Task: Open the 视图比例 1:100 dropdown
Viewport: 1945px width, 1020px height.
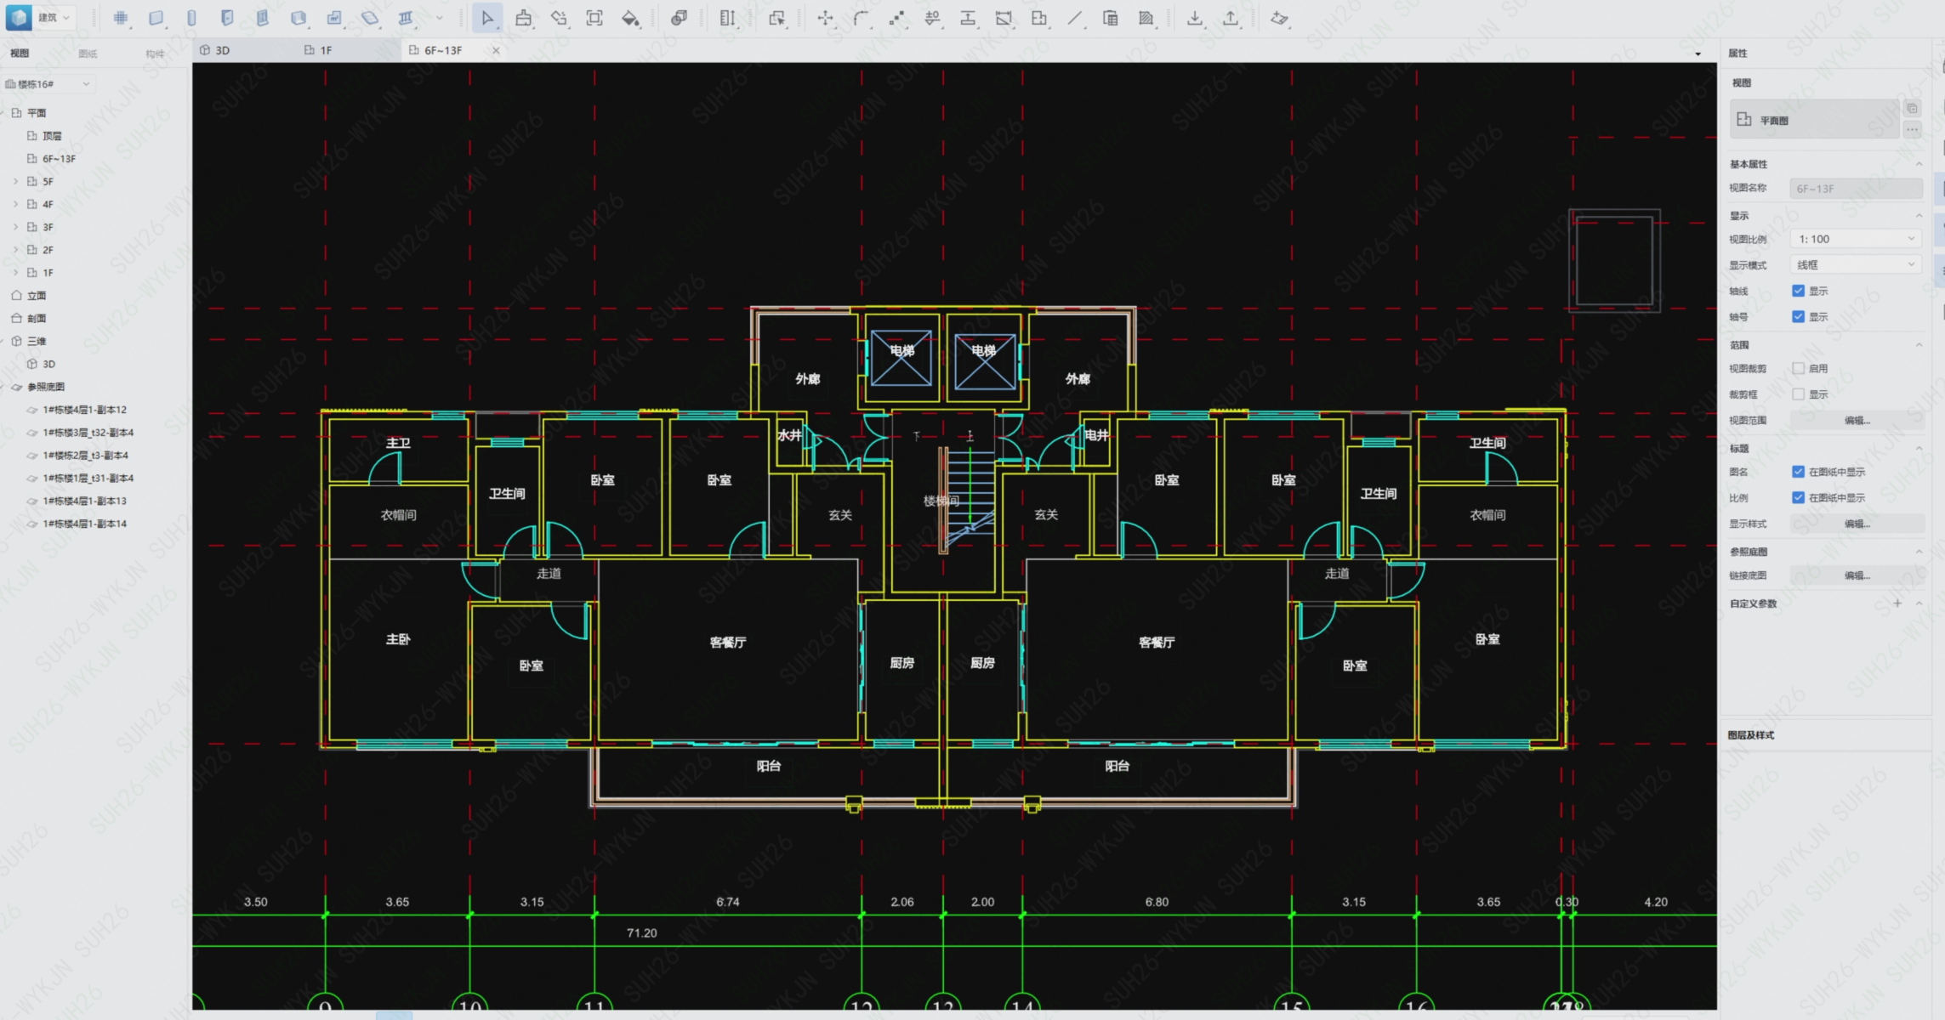Action: (1856, 240)
